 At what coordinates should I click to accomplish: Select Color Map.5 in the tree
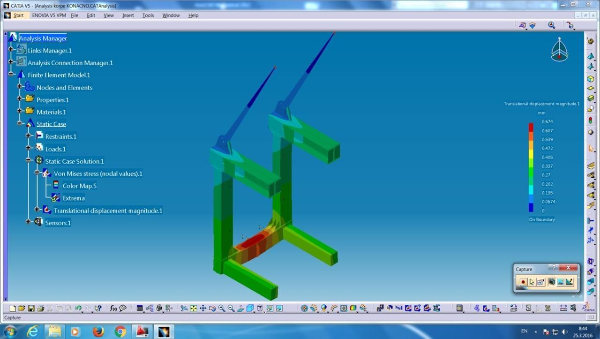click(80, 186)
